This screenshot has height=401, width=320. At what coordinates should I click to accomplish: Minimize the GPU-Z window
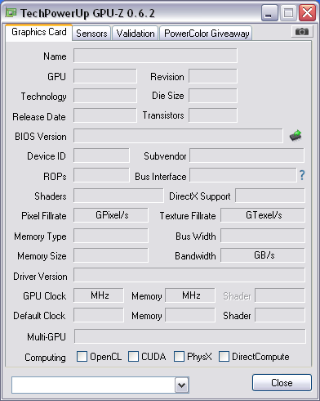tap(269, 13)
